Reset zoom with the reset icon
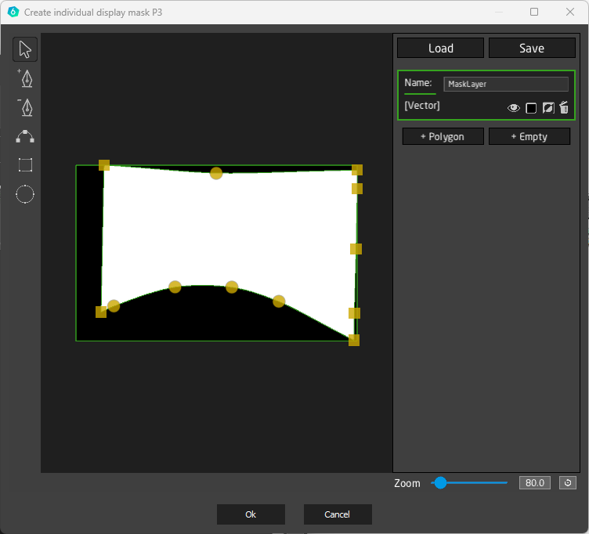 tap(568, 483)
